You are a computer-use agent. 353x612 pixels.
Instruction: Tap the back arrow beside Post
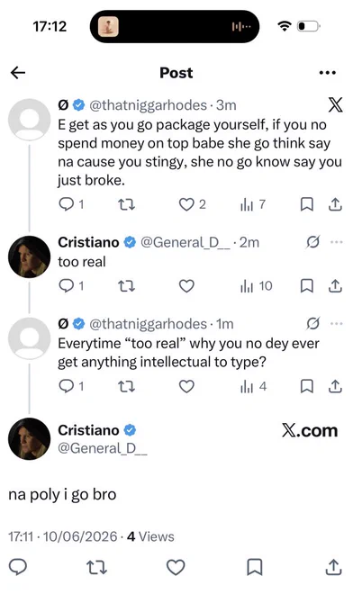tap(18, 72)
